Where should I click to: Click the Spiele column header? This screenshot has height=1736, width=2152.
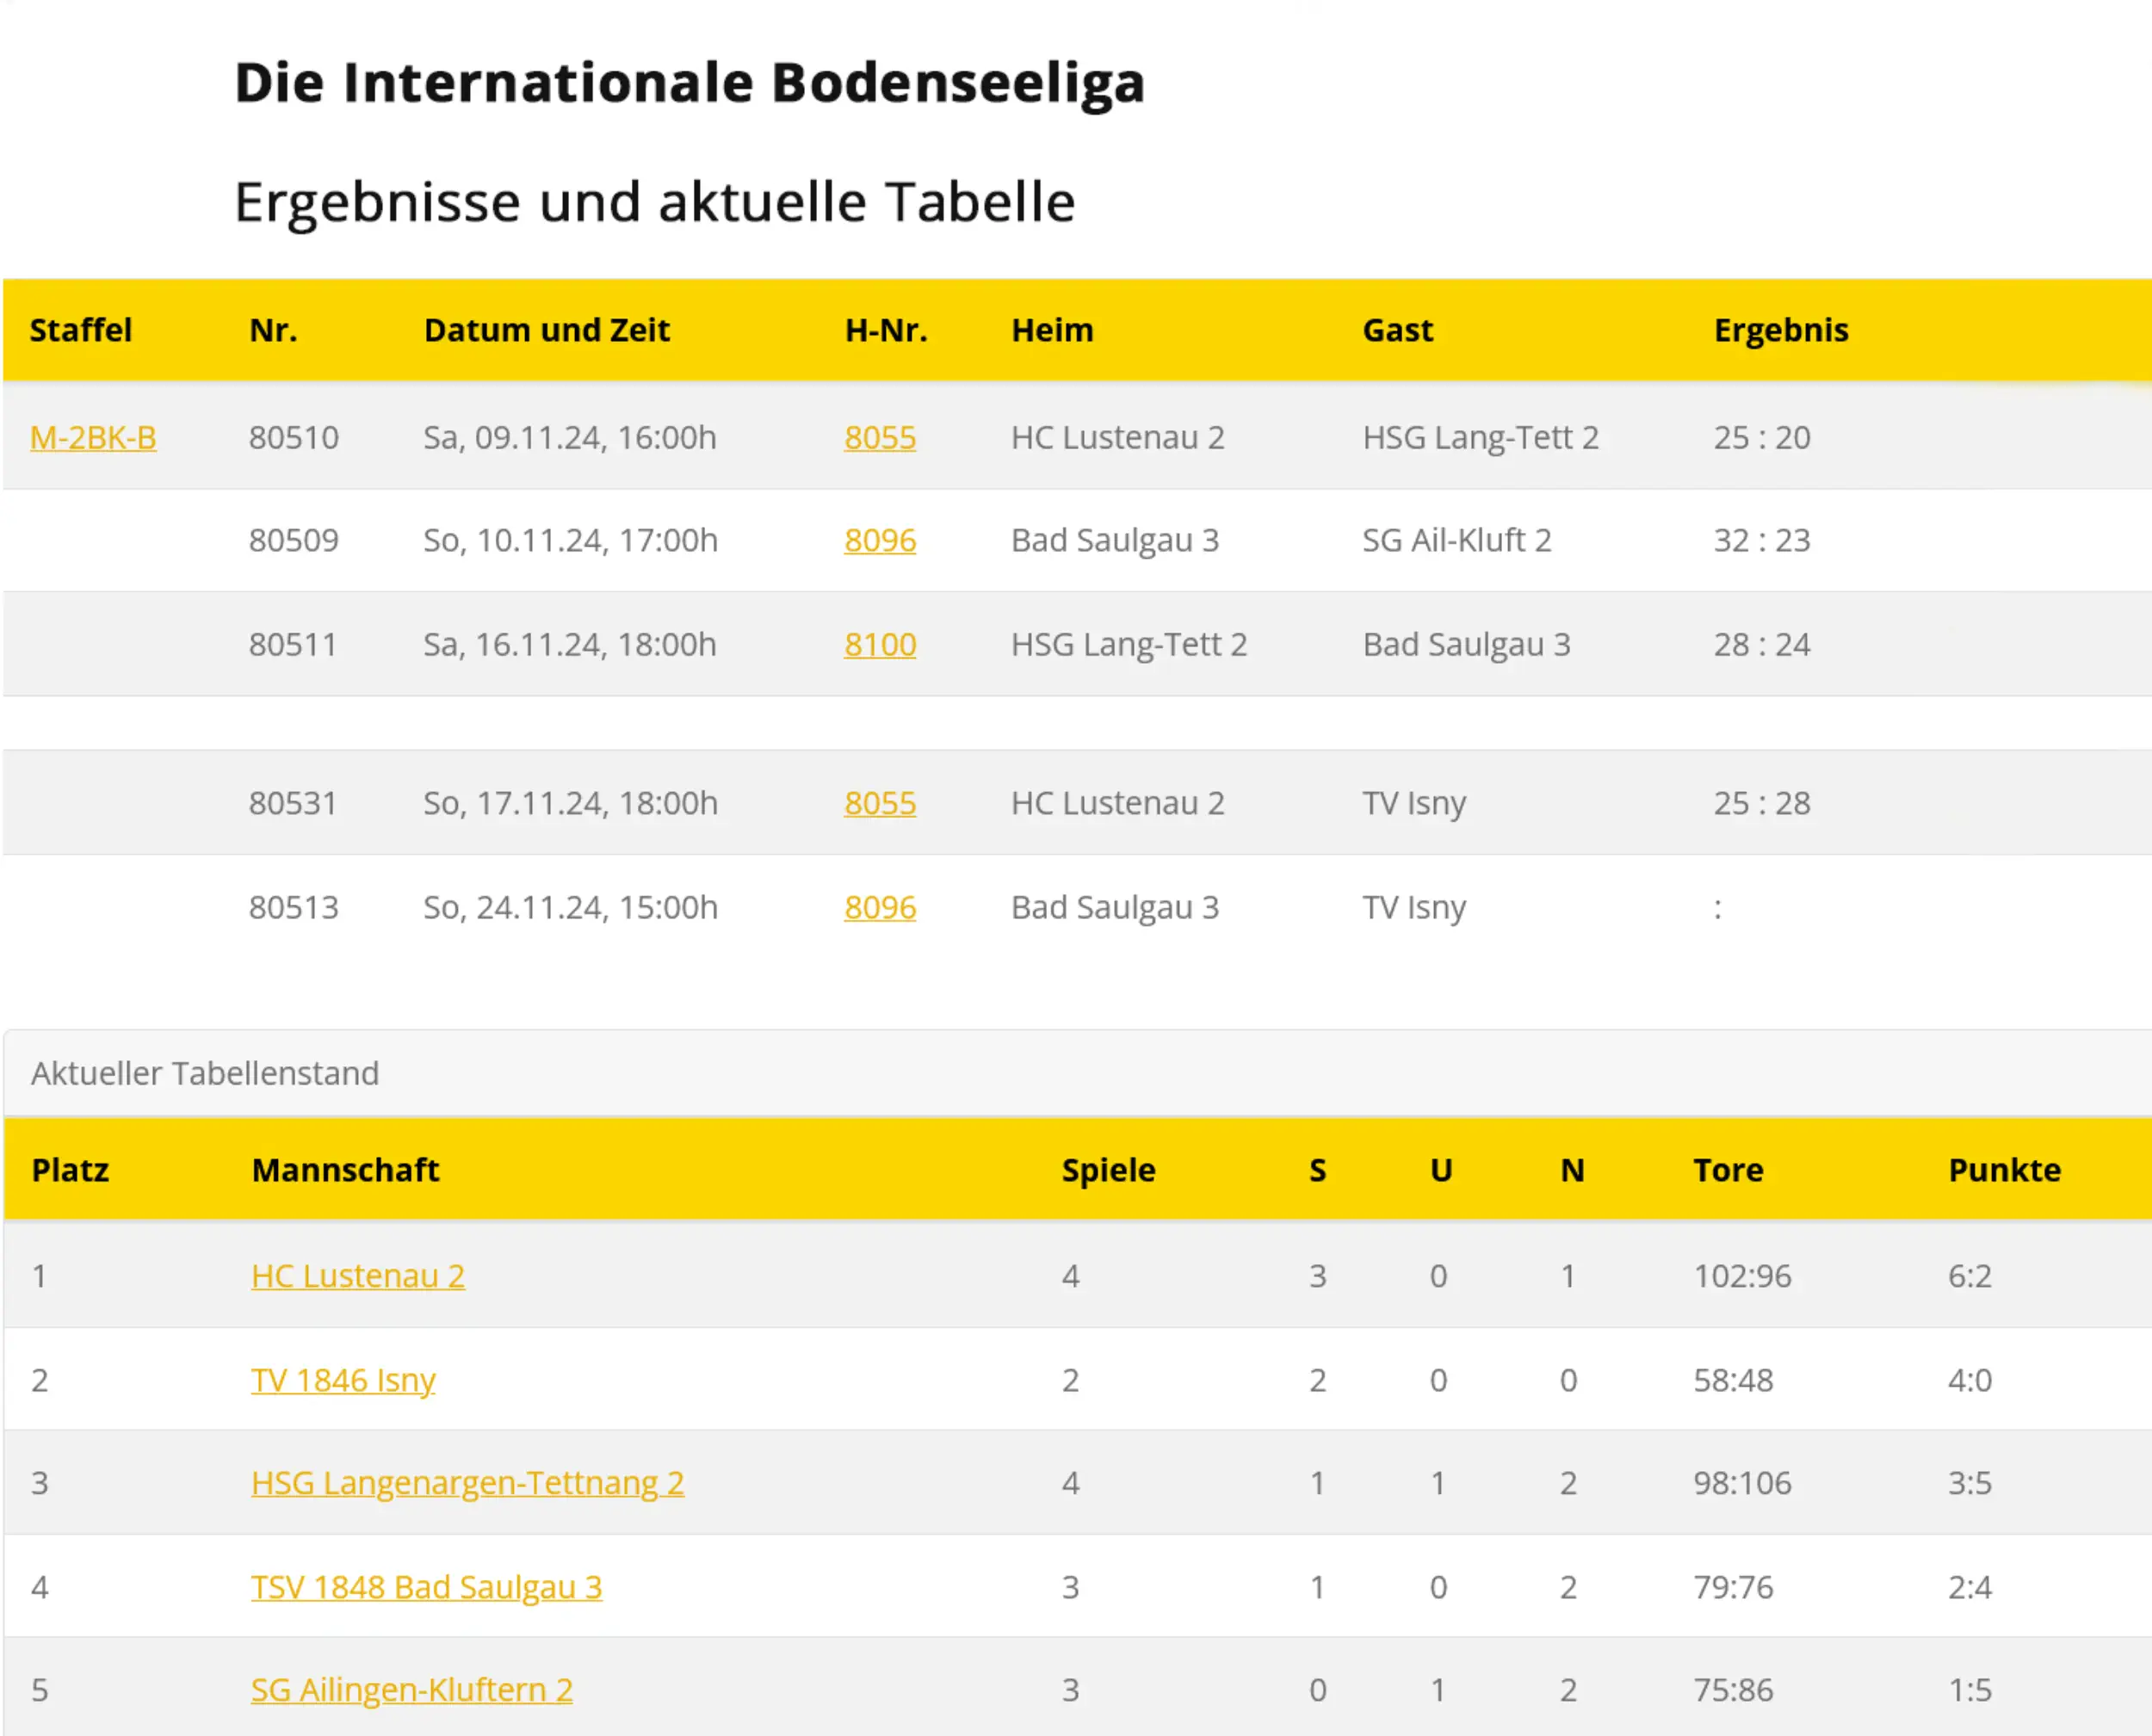point(1108,1170)
